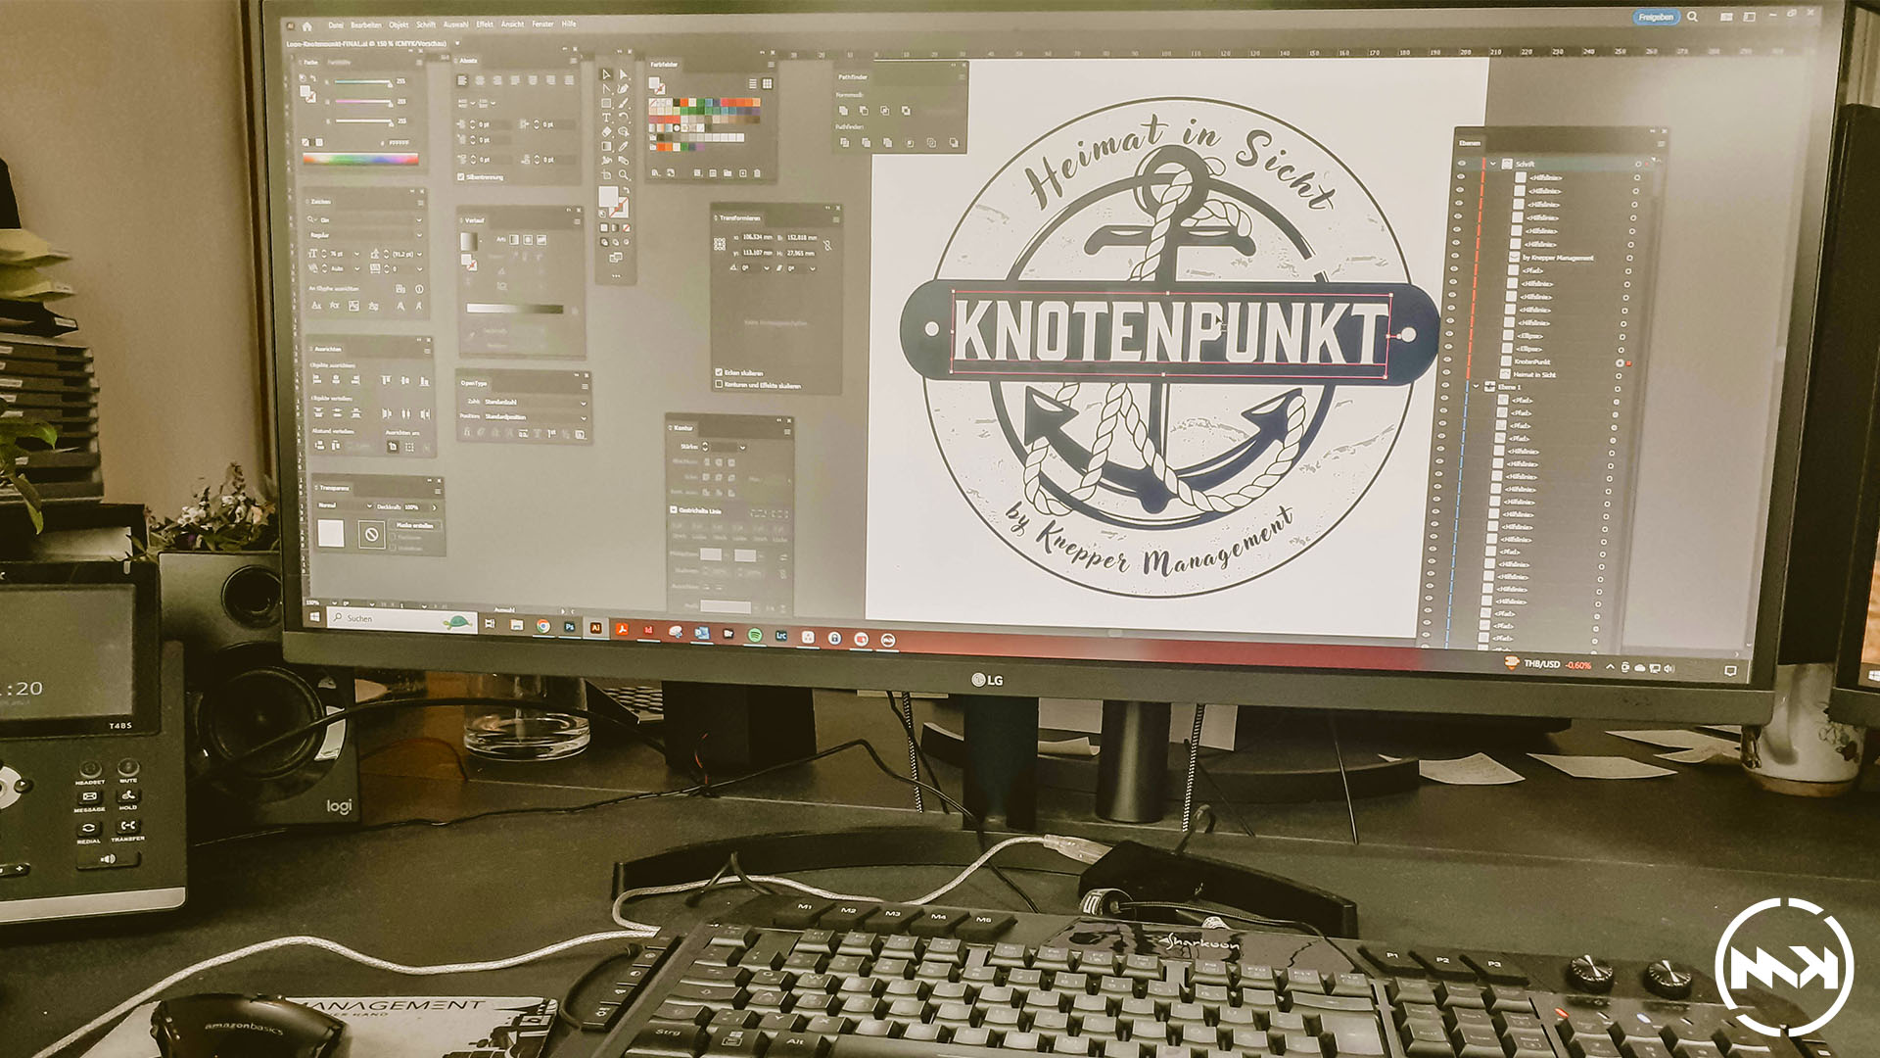Toggle the Ecken skalieren checkbox
The image size is (1880, 1058).
click(719, 372)
